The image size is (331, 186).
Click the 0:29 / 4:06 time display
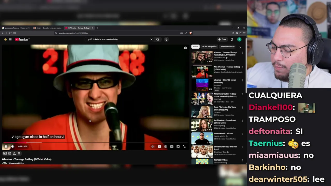coord(23,146)
